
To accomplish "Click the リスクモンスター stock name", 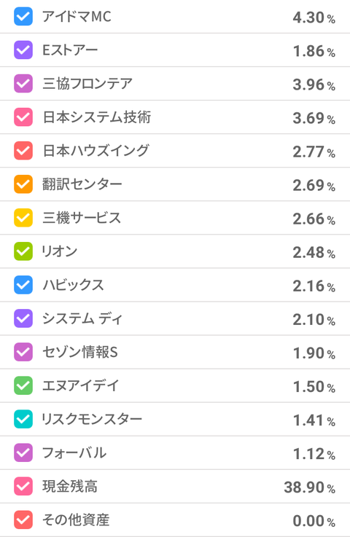I will 92,419.
